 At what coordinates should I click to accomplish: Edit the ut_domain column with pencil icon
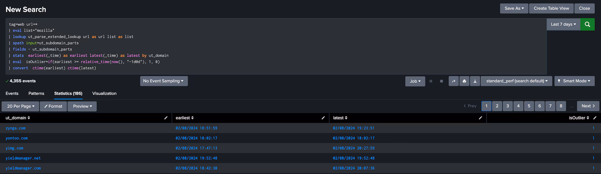click(166, 118)
